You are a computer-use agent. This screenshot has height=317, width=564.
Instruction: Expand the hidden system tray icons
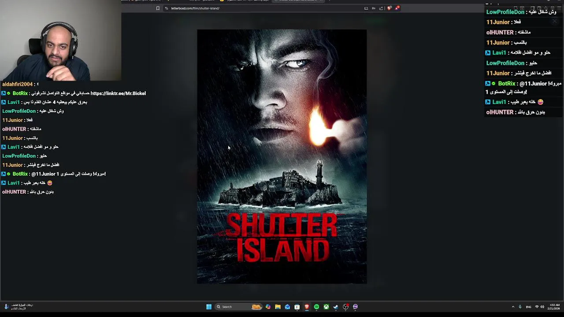click(x=513, y=307)
